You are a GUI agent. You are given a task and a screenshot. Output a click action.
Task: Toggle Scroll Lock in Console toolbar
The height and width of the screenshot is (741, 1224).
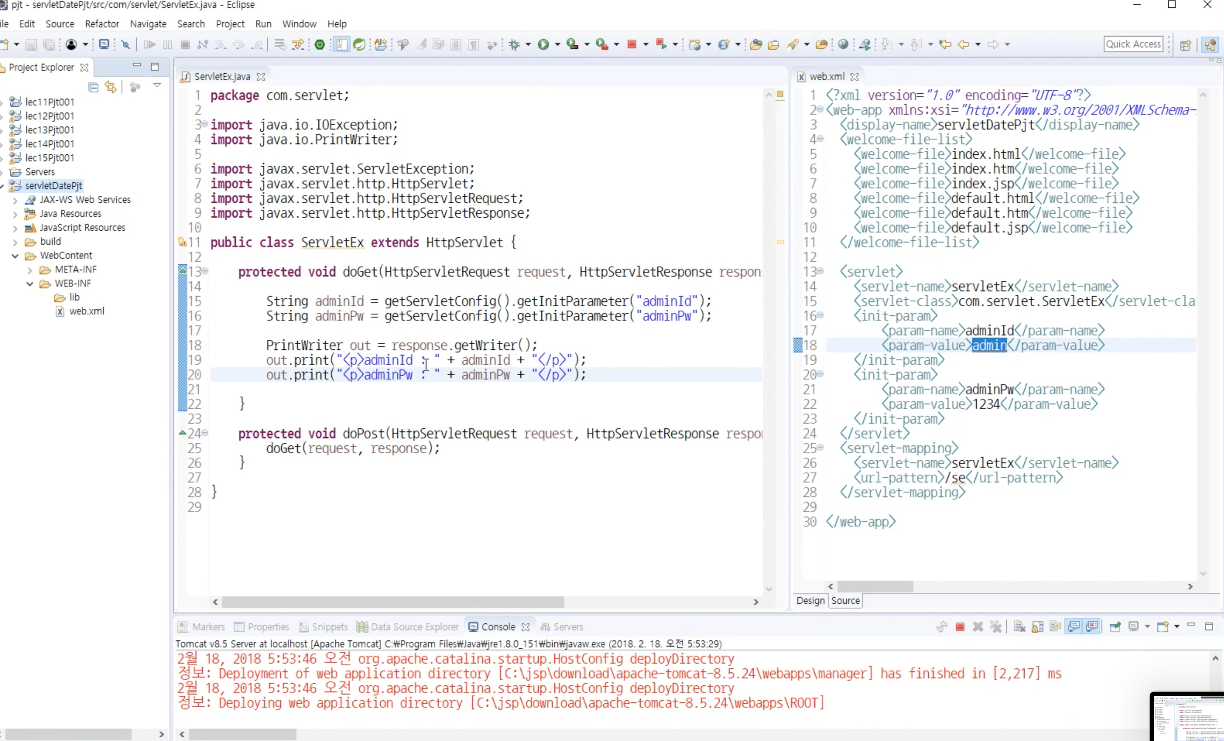(x=1037, y=627)
